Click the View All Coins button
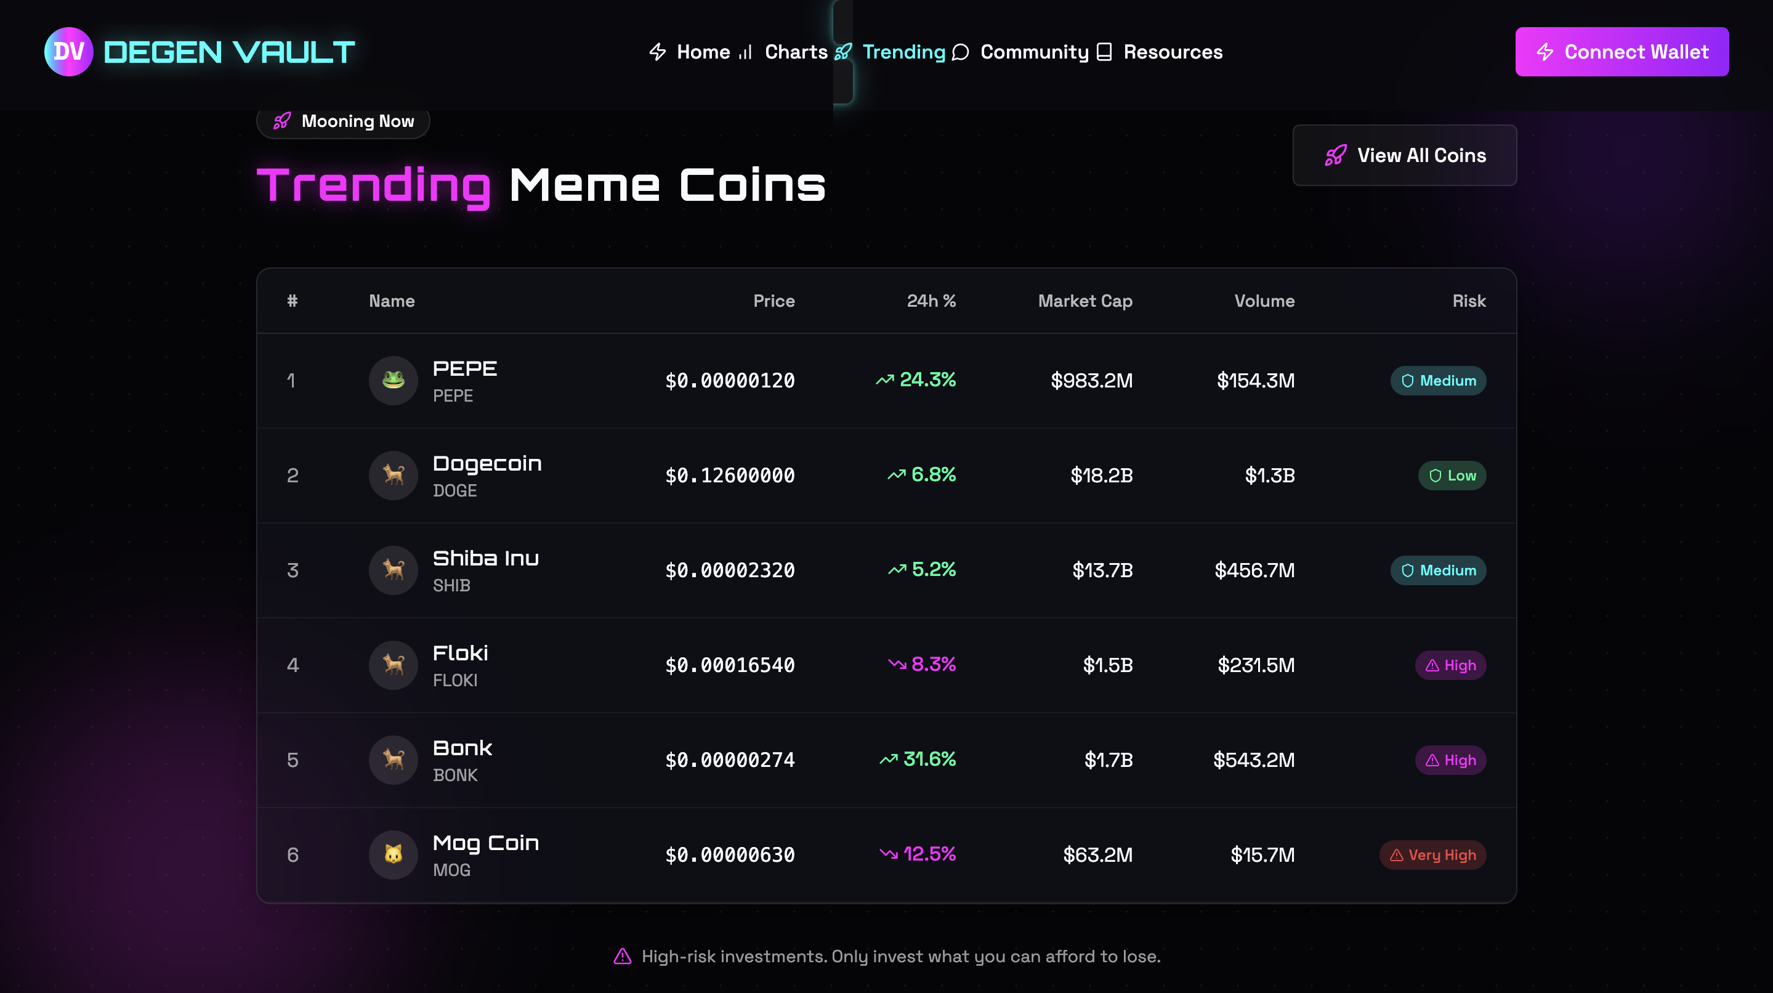 click(1404, 156)
